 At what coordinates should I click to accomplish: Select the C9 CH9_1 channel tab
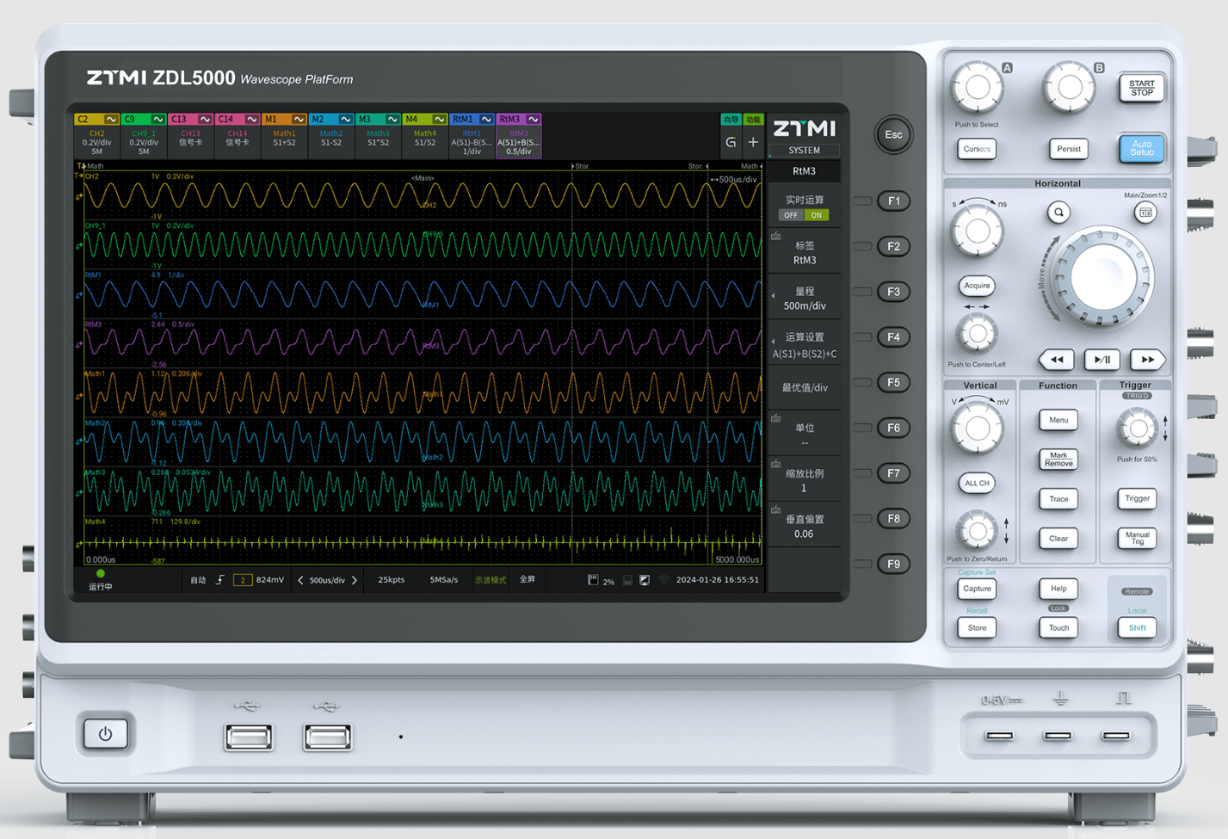[x=144, y=136]
